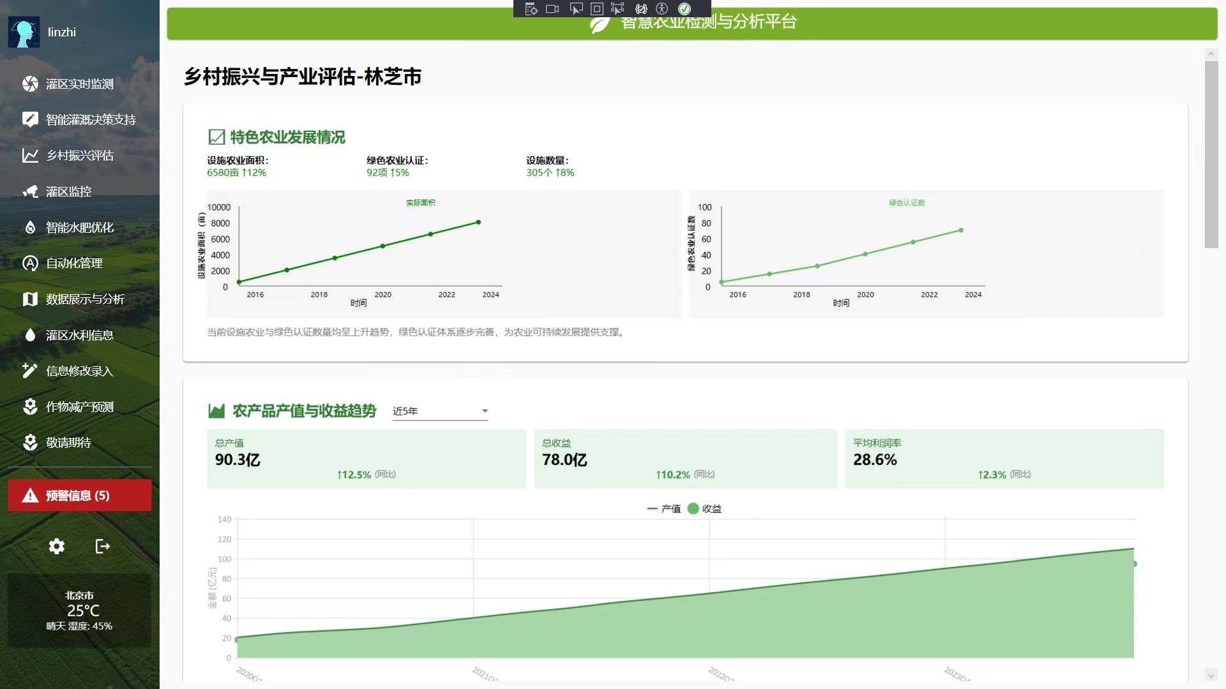Click the area chart icon beside 农产品产值与收益趋势

coord(216,411)
